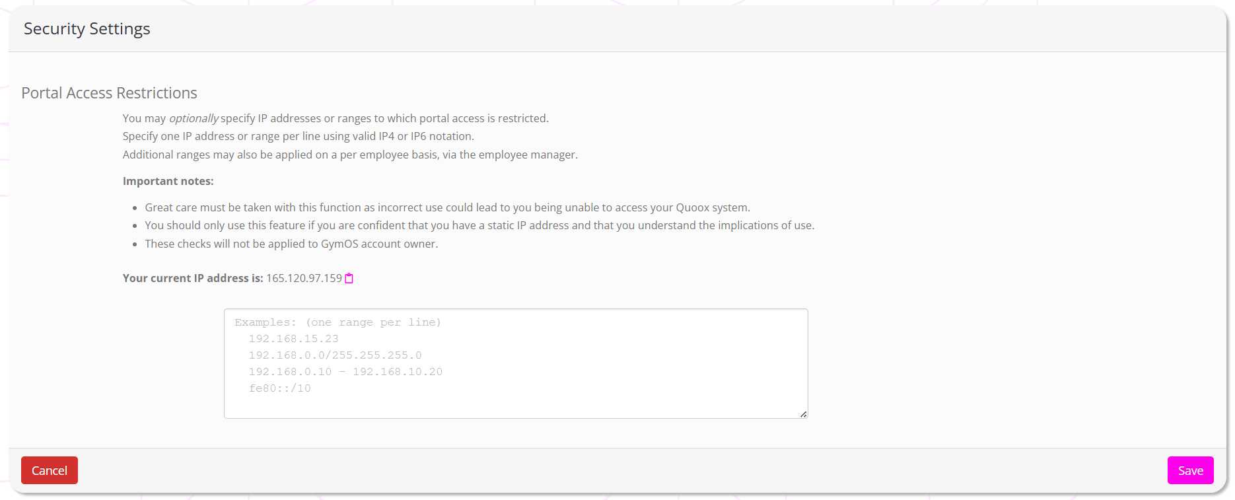Click the 'Your current IP address is:' label
The width and height of the screenshot is (1235, 500).
click(x=193, y=278)
